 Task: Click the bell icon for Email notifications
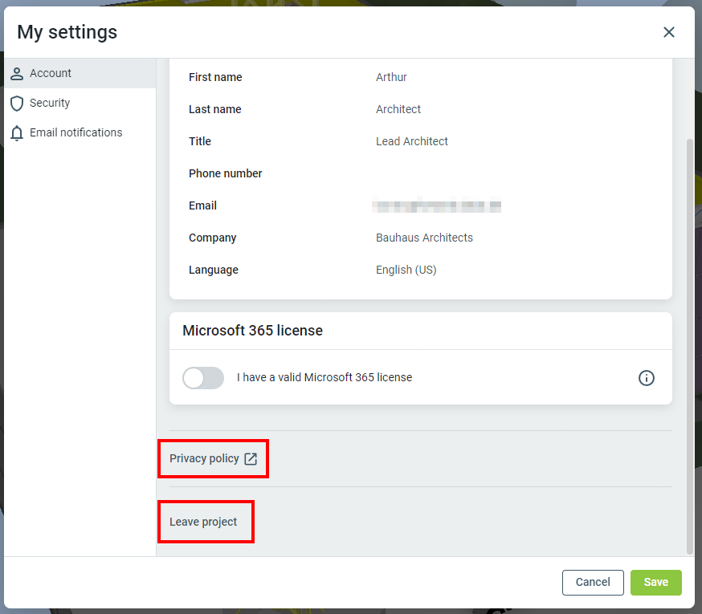click(17, 133)
